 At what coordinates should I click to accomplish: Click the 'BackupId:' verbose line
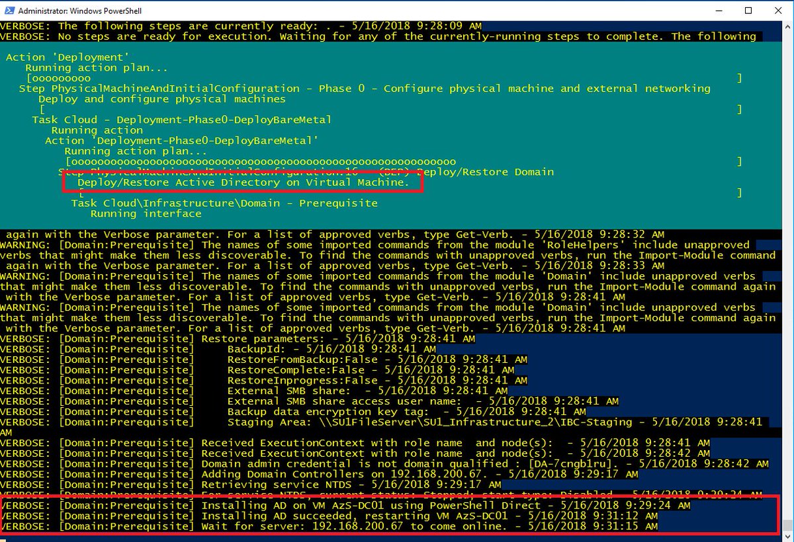218,349
